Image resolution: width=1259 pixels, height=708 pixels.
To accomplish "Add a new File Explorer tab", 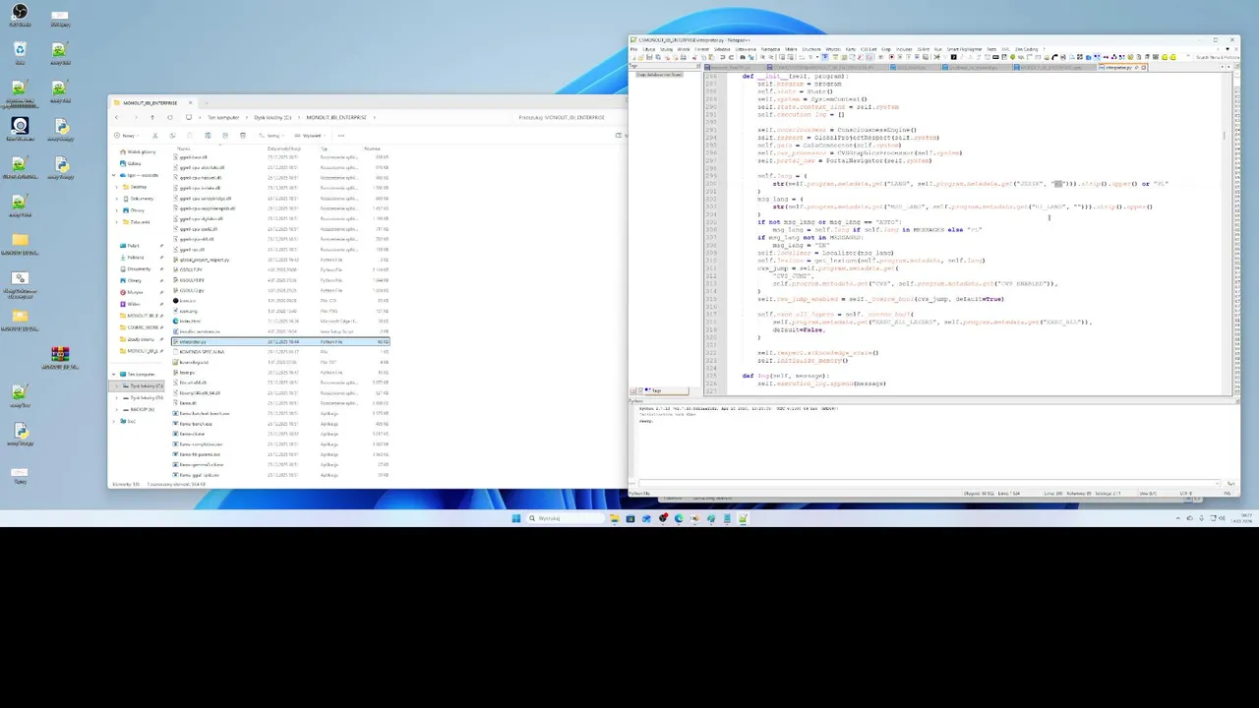I will click(x=207, y=103).
